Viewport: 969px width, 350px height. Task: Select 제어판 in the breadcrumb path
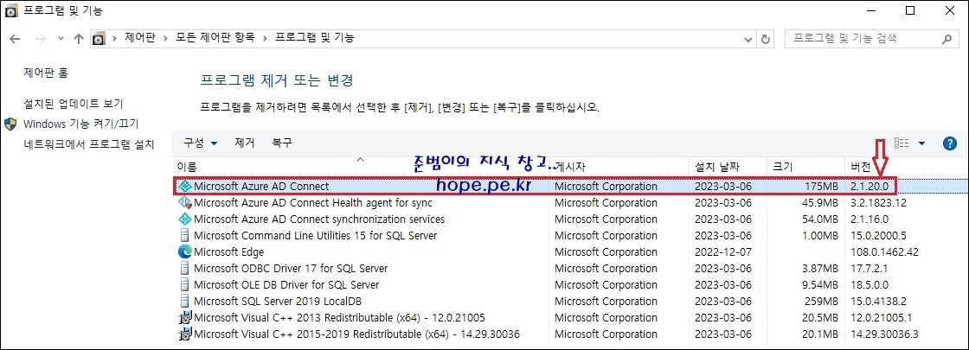[139, 38]
